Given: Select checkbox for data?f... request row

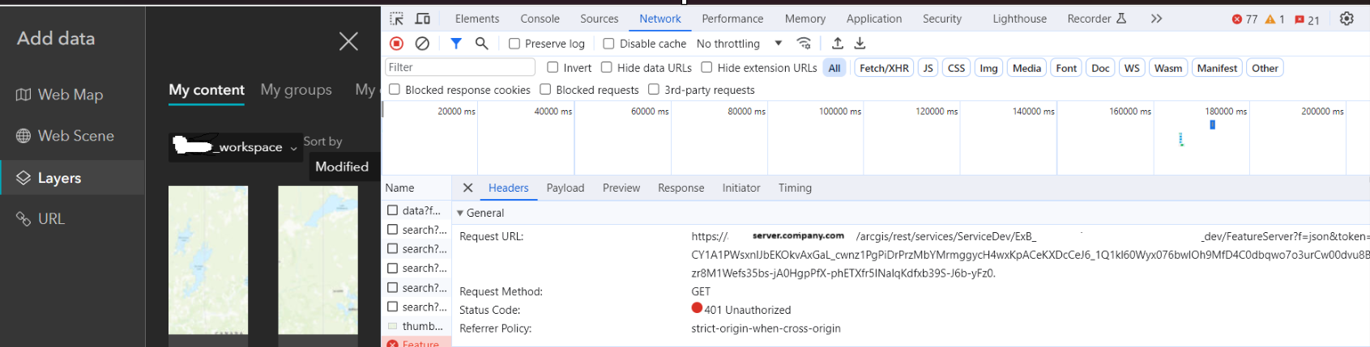Looking at the screenshot, I should [393, 210].
